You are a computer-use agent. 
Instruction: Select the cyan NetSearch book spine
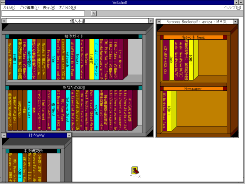[x=68, y=59]
